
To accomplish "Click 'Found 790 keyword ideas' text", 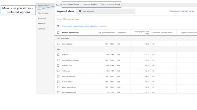I will click(68, 19).
